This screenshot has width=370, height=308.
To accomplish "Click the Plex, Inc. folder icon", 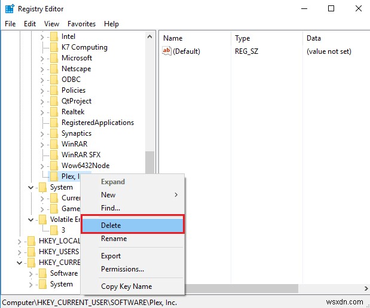I will (54, 176).
